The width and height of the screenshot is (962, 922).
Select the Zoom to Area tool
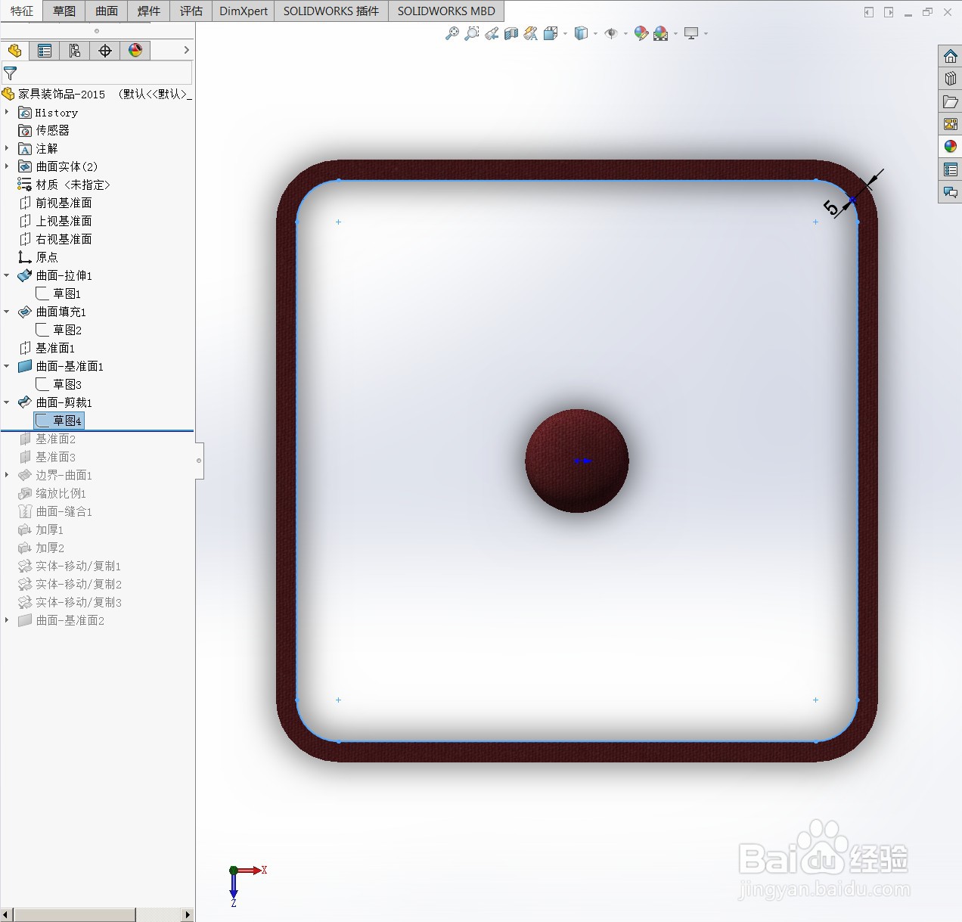(x=472, y=33)
